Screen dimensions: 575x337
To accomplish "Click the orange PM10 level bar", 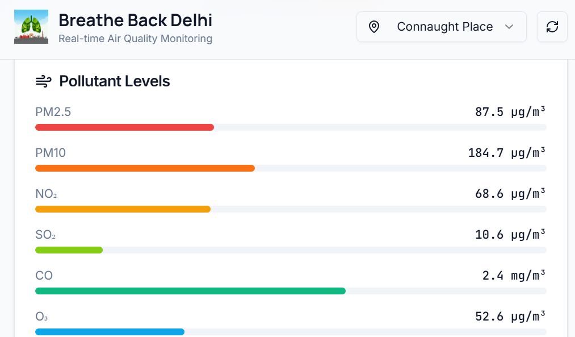I will click(x=145, y=168).
